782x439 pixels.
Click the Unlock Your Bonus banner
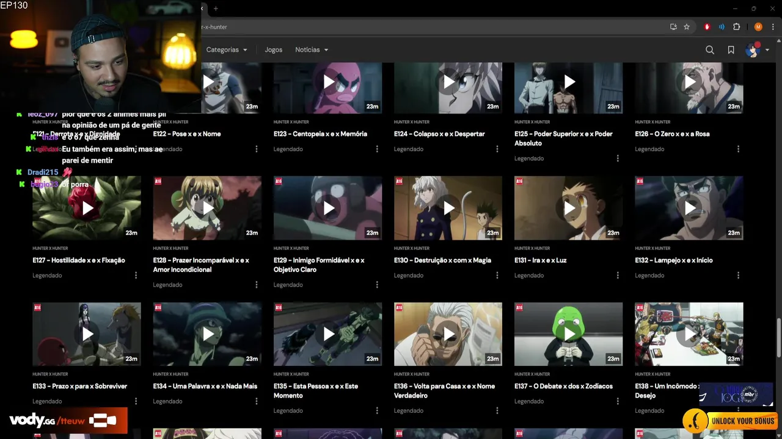[729, 421]
